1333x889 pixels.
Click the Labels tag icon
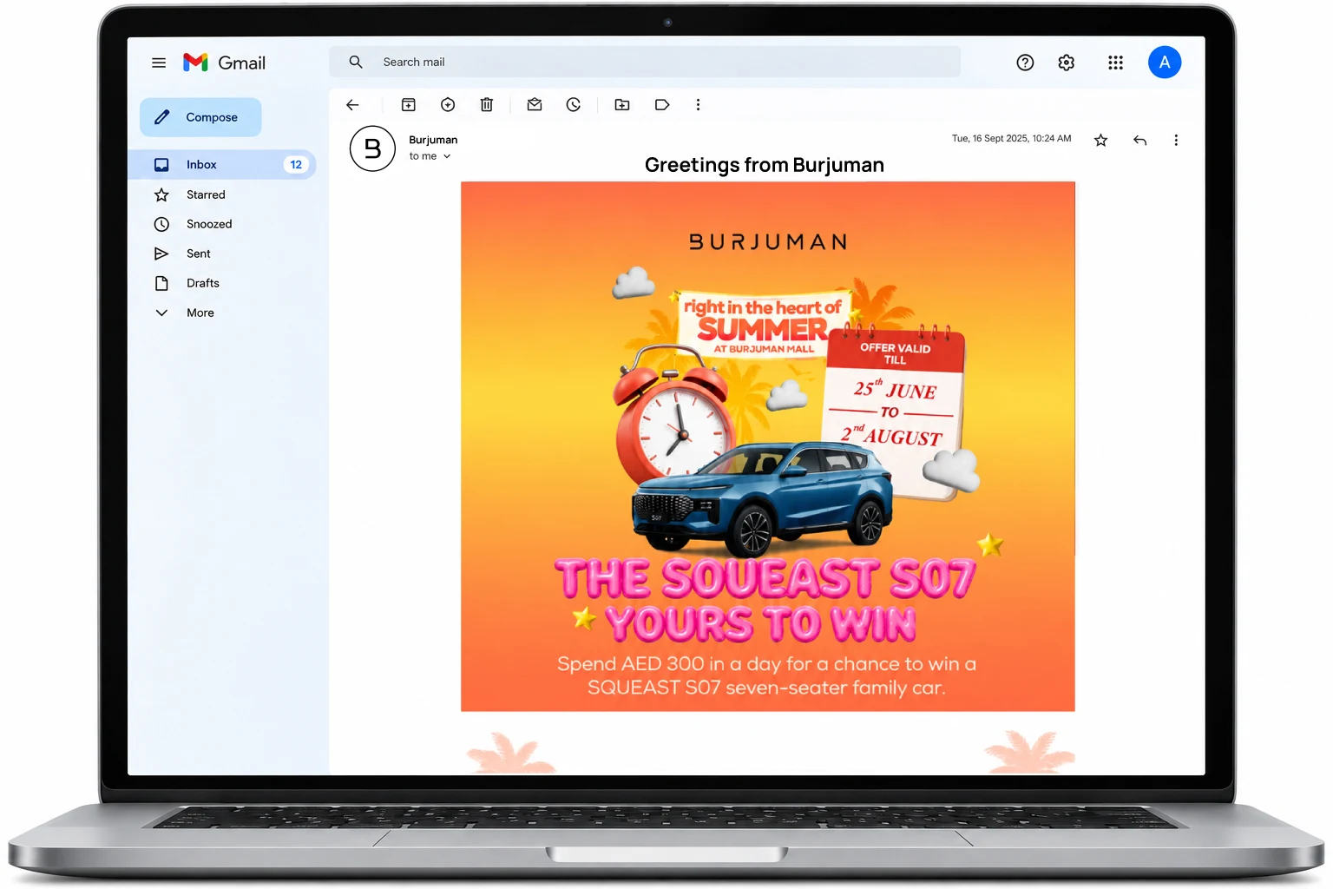pos(662,105)
